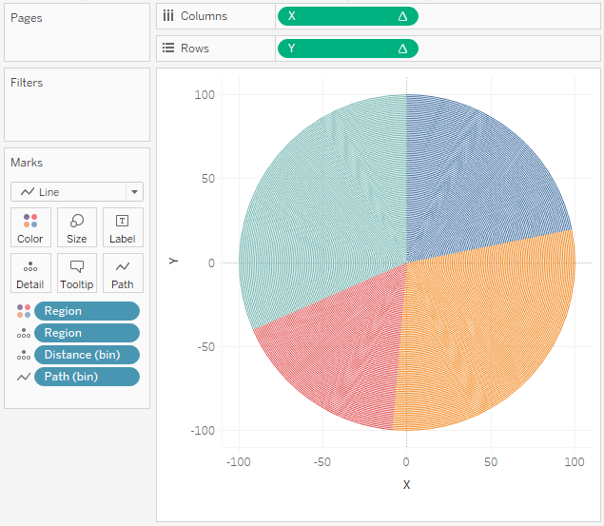Click detail icon beside Distance (bin) pill

click(24, 355)
